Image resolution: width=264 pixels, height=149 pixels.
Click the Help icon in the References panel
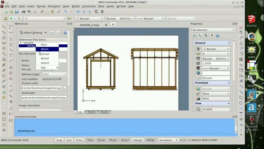65,33
